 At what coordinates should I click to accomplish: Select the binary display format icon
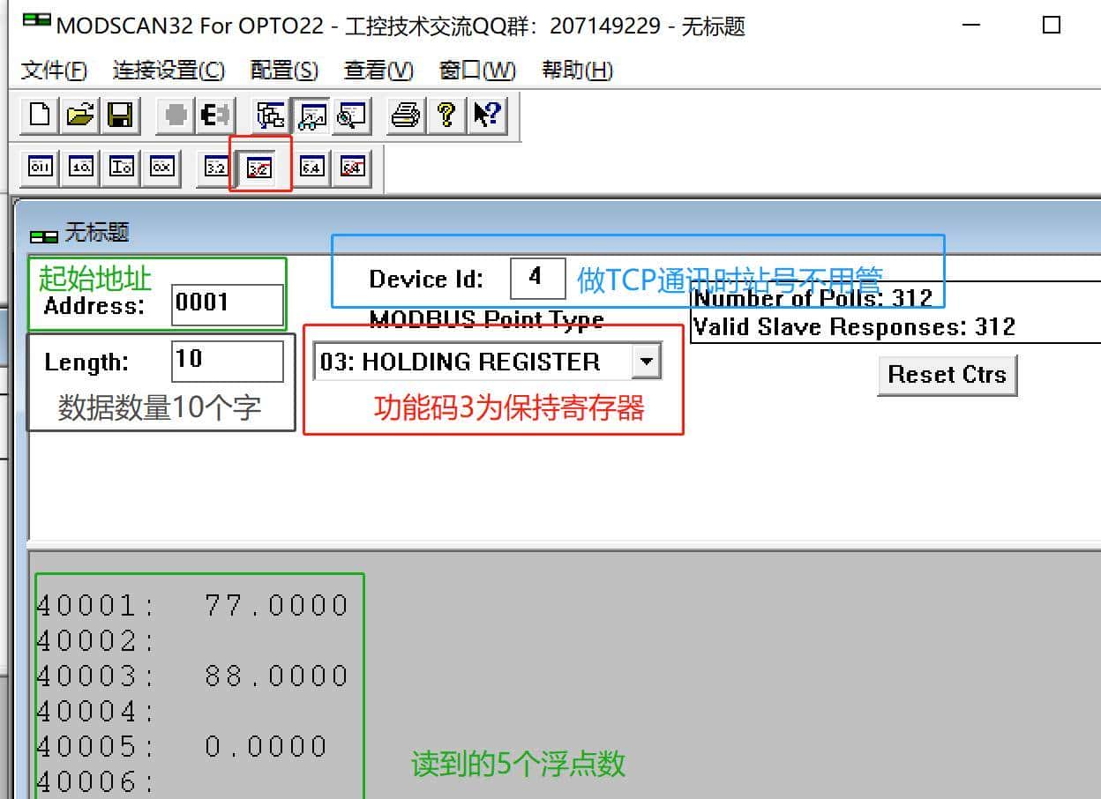click(x=40, y=167)
